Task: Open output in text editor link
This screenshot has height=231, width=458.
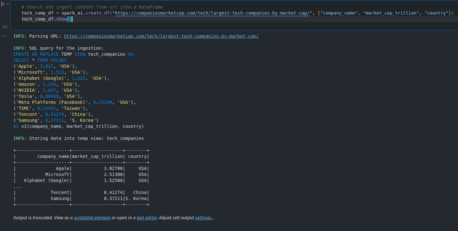Action: click(147, 218)
